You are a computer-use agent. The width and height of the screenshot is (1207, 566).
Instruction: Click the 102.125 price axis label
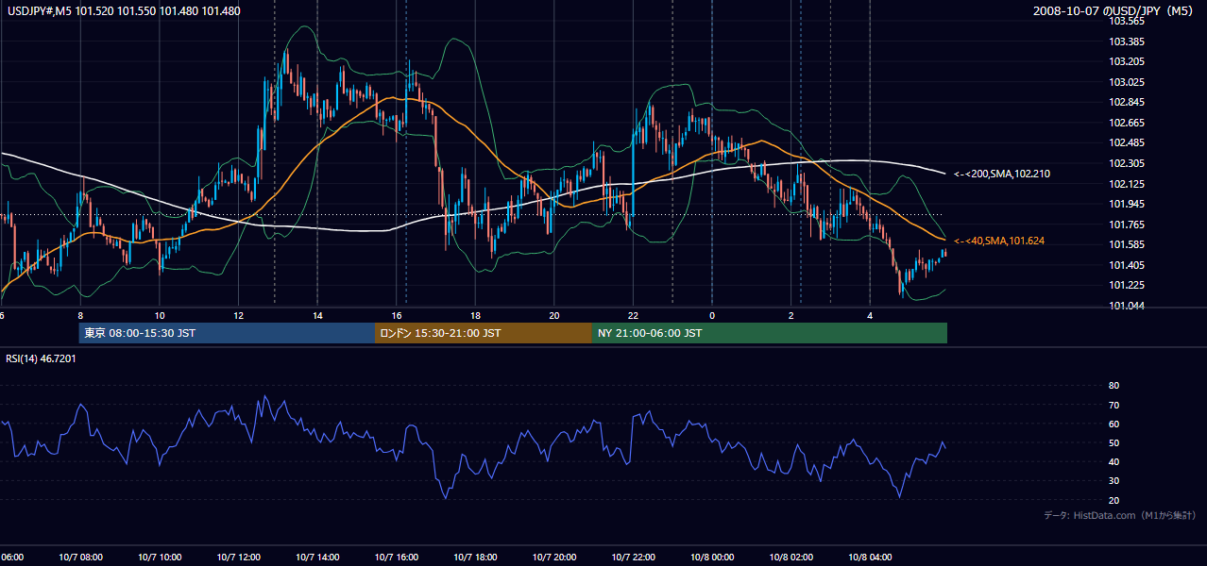1126,184
